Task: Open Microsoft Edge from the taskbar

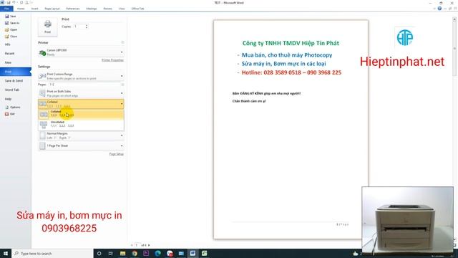Action: pyautogui.click(x=157, y=253)
